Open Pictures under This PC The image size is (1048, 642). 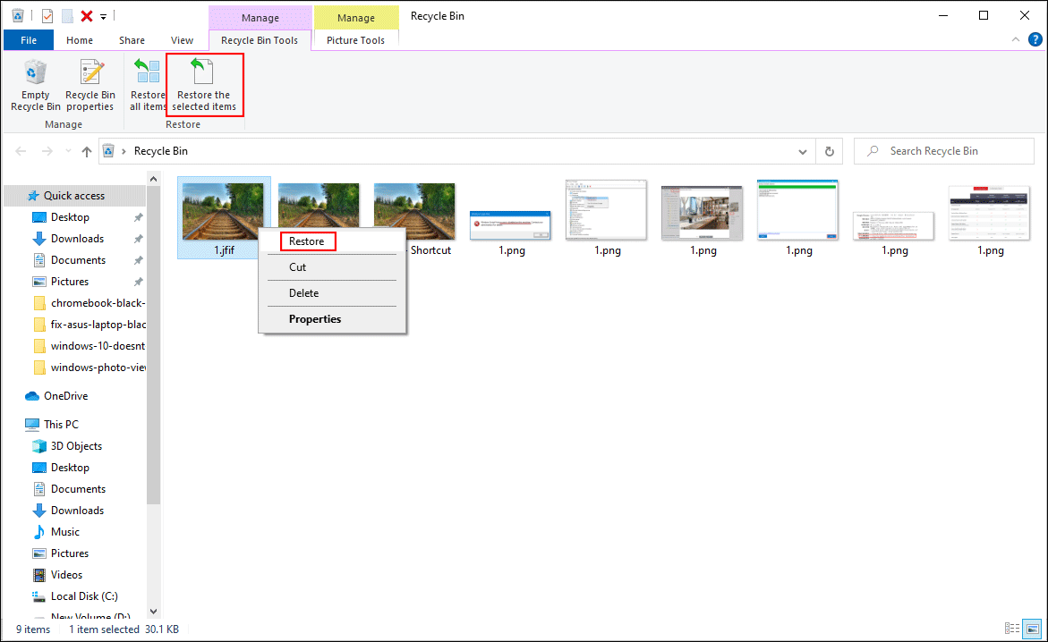pos(70,553)
